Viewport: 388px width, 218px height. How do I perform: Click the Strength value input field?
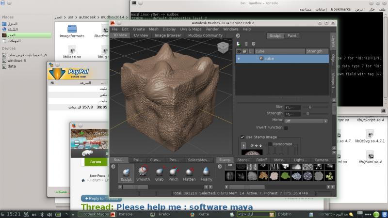[292, 114]
